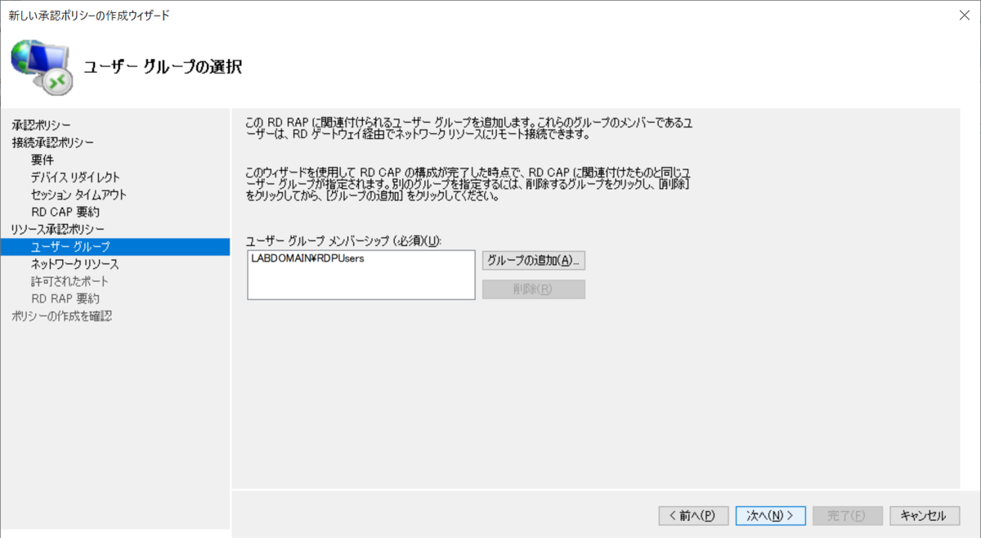Image resolution: width=981 pixels, height=538 pixels.
Task: Select the highlighted ユーザー グループ step
Action: tap(115, 246)
